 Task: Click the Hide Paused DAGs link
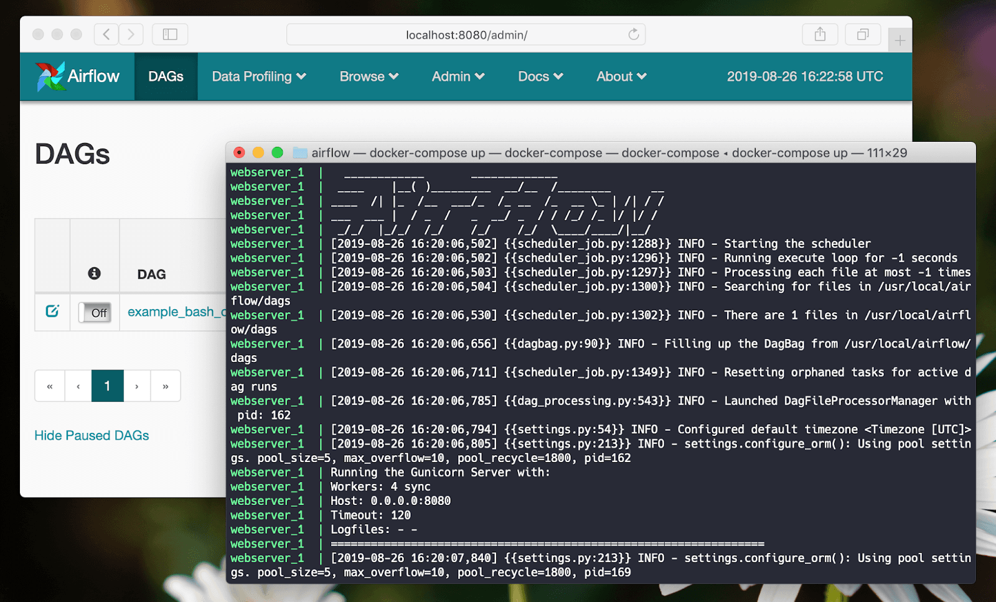point(92,435)
